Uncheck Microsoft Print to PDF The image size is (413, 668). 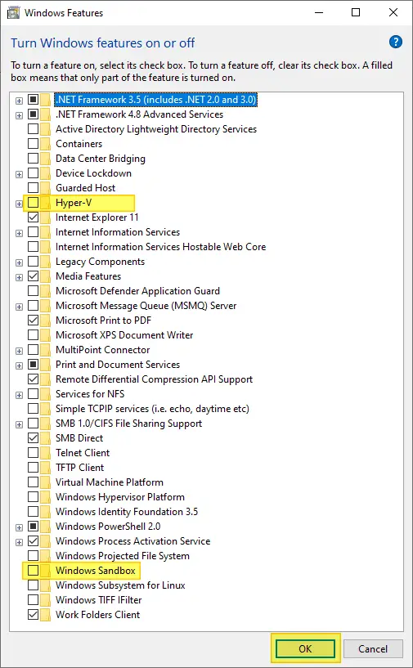click(33, 320)
